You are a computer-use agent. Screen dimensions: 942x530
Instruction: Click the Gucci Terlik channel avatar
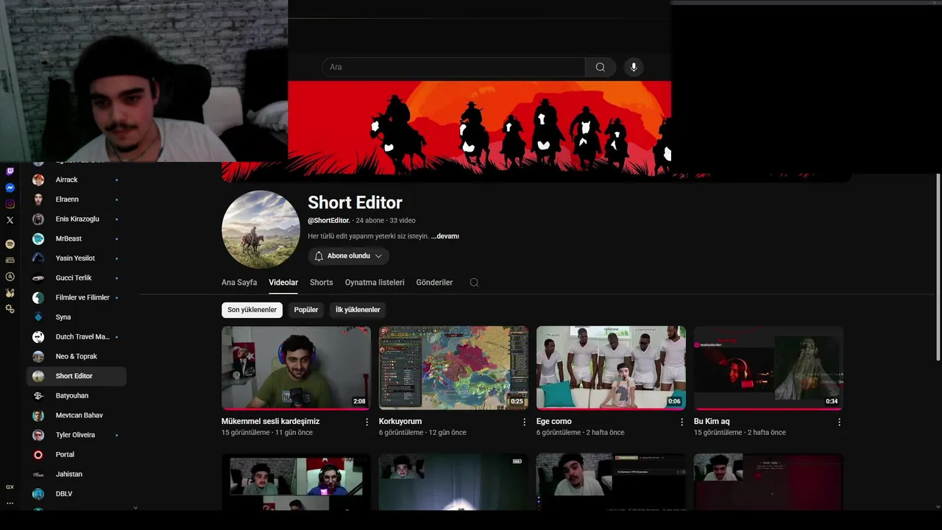(38, 278)
